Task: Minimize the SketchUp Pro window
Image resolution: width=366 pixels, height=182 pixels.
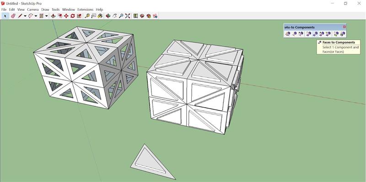Action: tap(332, 3)
